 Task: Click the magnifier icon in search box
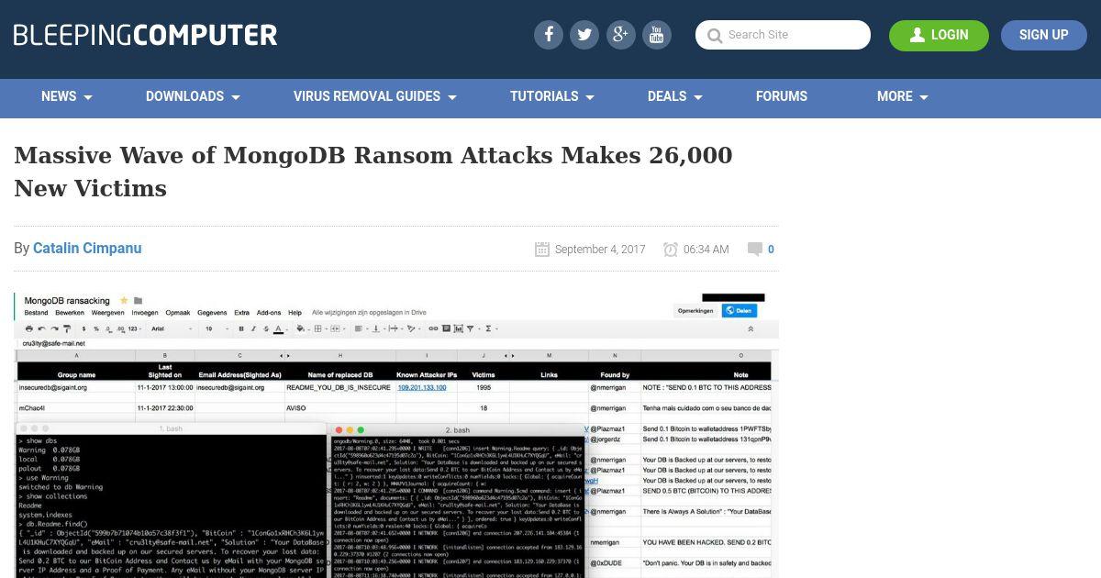[x=715, y=36]
